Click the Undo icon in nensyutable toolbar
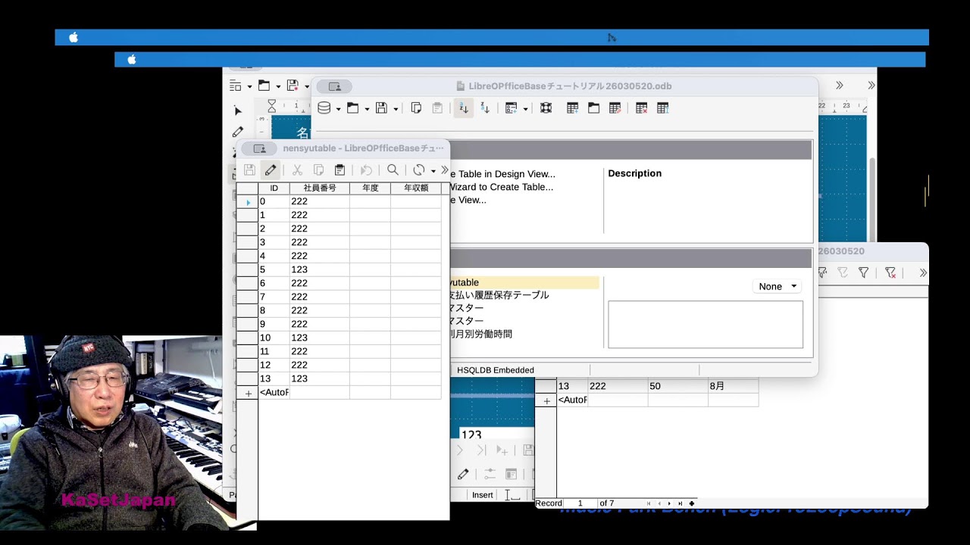Screen dimensions: 970x545 click(x=366, y=170)
